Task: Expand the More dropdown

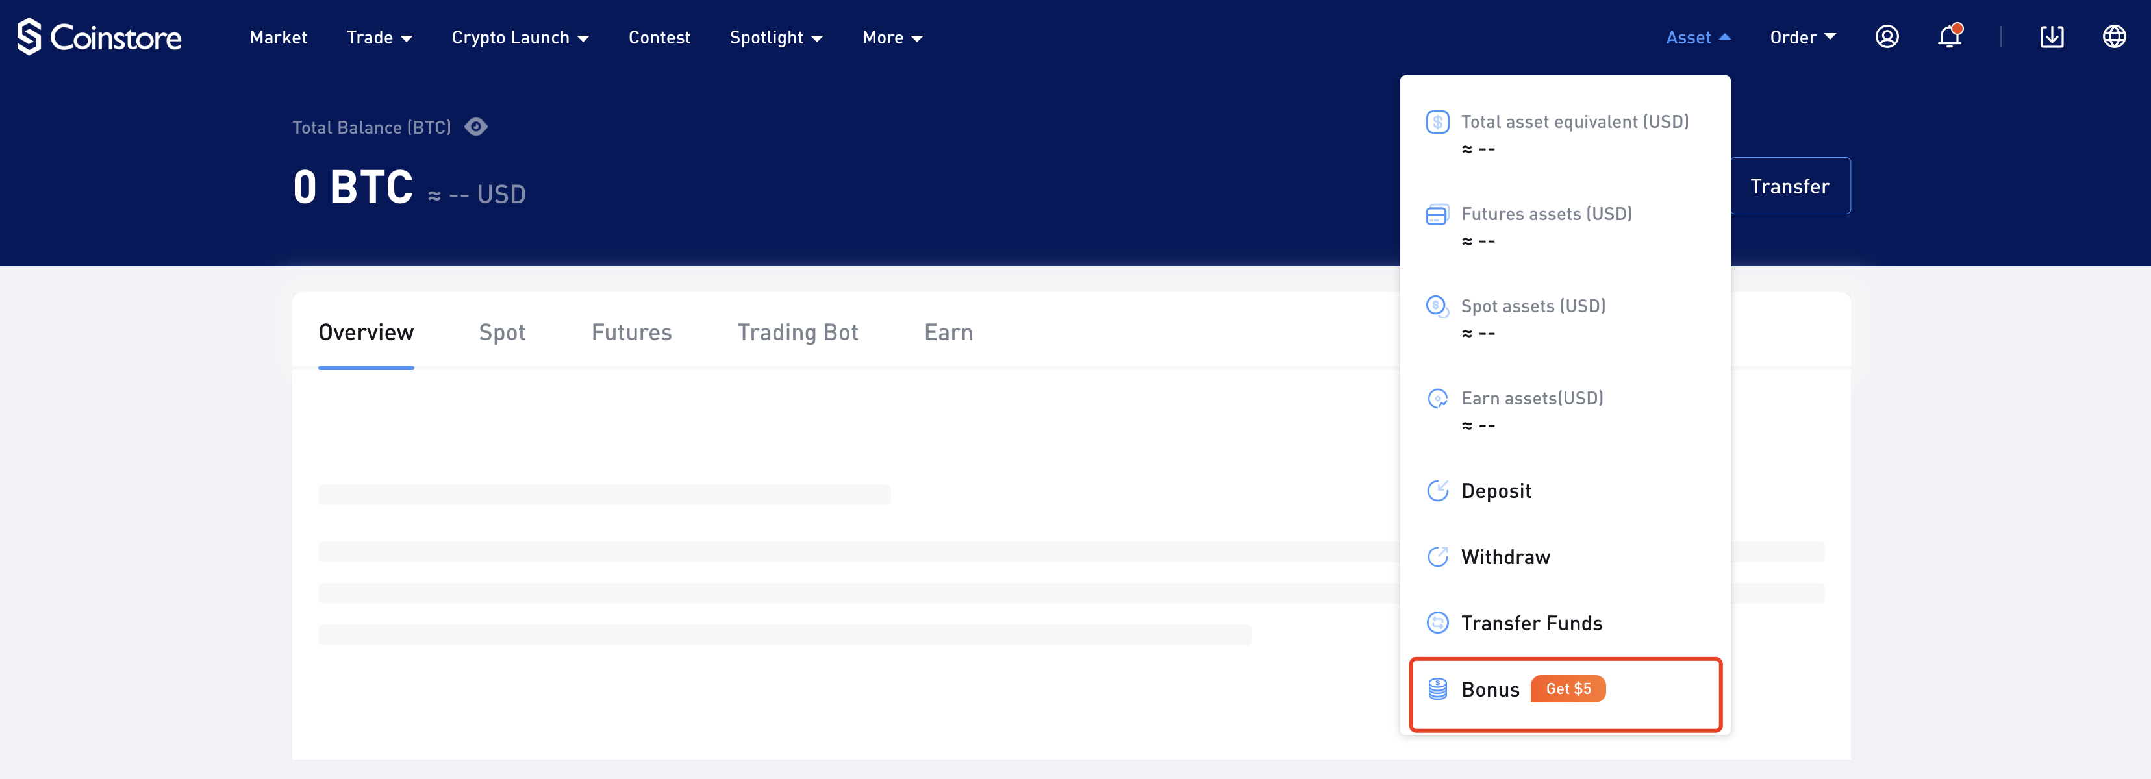Action: click(892, 38)
